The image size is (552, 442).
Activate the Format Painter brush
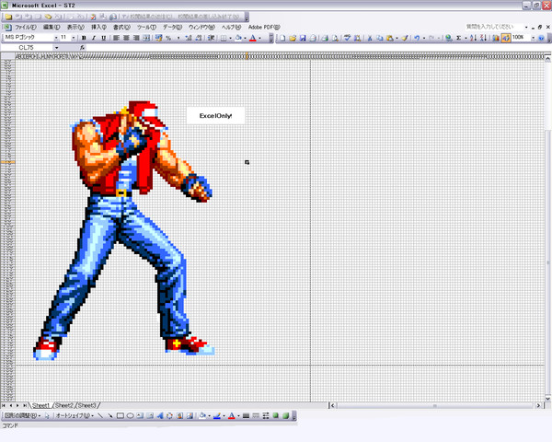(x=405, y=38)
